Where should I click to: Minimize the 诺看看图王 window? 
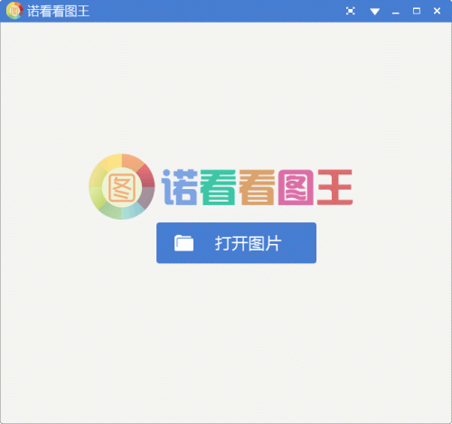click(x=396, y=12)
